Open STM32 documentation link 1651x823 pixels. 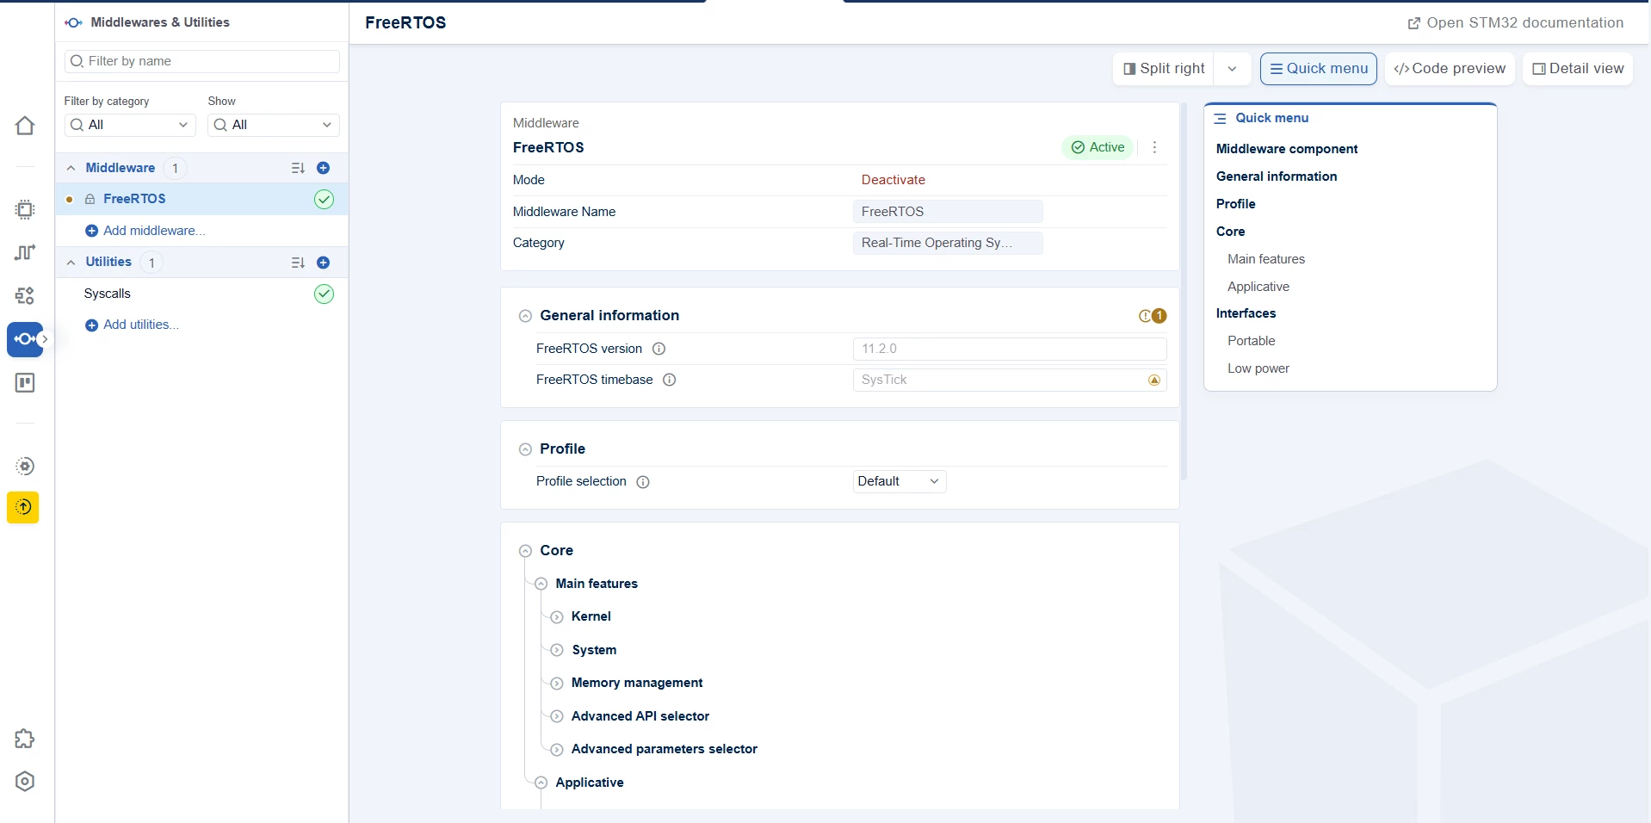pyautogui.click(x=1515, y=23)
